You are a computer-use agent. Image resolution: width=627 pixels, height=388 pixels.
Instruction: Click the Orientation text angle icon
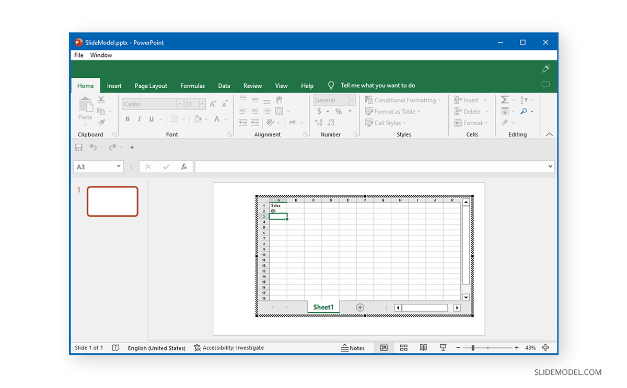270,122
